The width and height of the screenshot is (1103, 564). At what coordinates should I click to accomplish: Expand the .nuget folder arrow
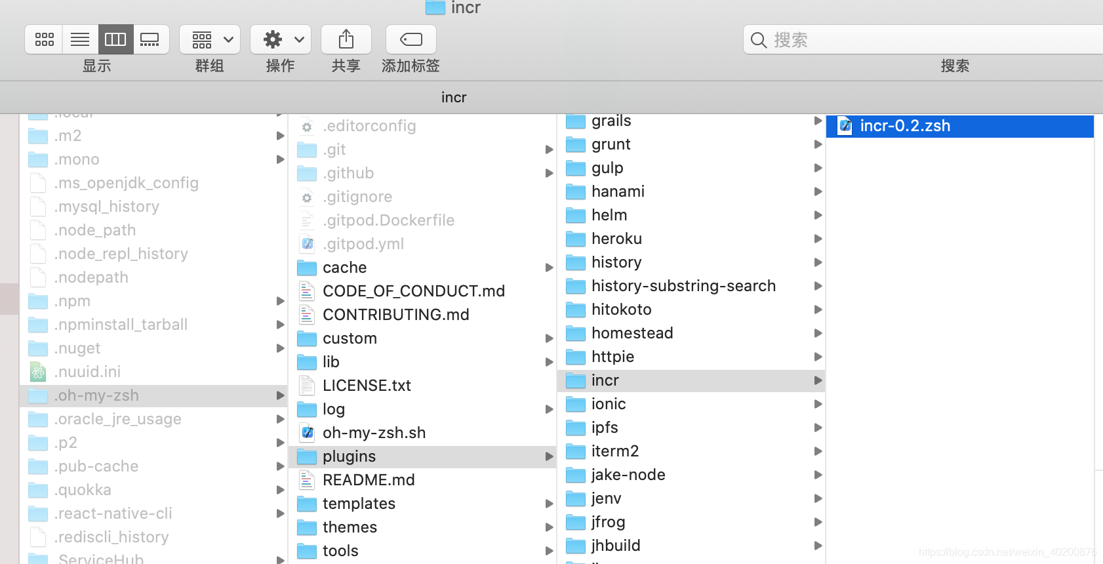(280, 348)
